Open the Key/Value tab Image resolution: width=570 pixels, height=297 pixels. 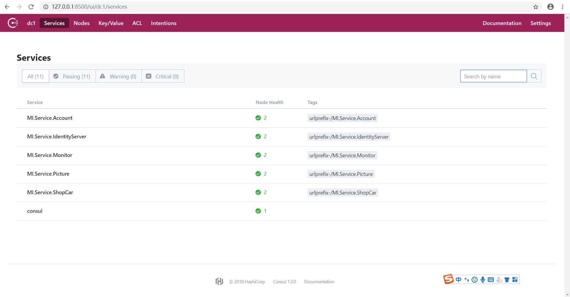pos(111,23)
